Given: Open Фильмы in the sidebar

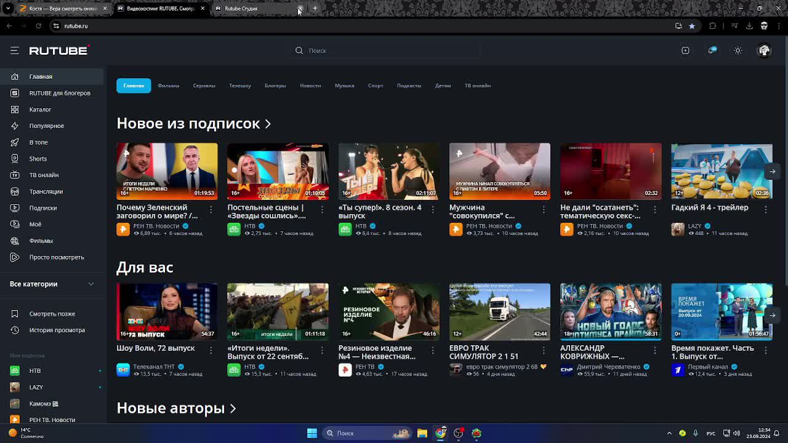Looking at the screenshot, I should [52, 241].
